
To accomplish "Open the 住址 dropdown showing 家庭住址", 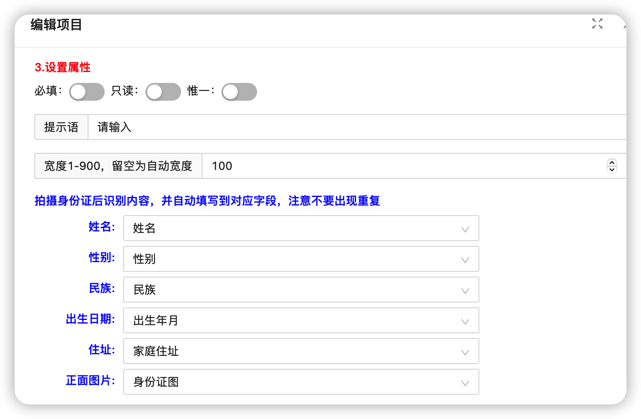I will coord(301,351).
